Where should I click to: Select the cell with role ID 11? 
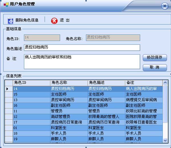tap(31, 111)
